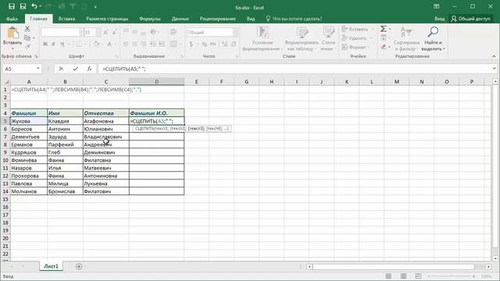The image size is (500, 281).
Task: Click Форматировать как таблицу icon
Action: (x=302, y=32)
